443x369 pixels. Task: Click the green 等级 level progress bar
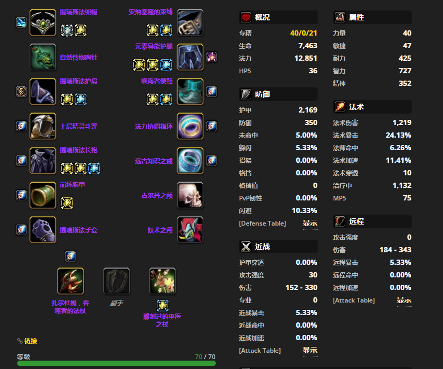coord(116,363)
